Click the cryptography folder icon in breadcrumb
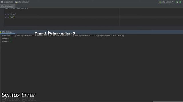 pos(2,2)
